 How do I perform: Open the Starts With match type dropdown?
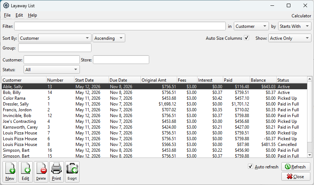294,26
